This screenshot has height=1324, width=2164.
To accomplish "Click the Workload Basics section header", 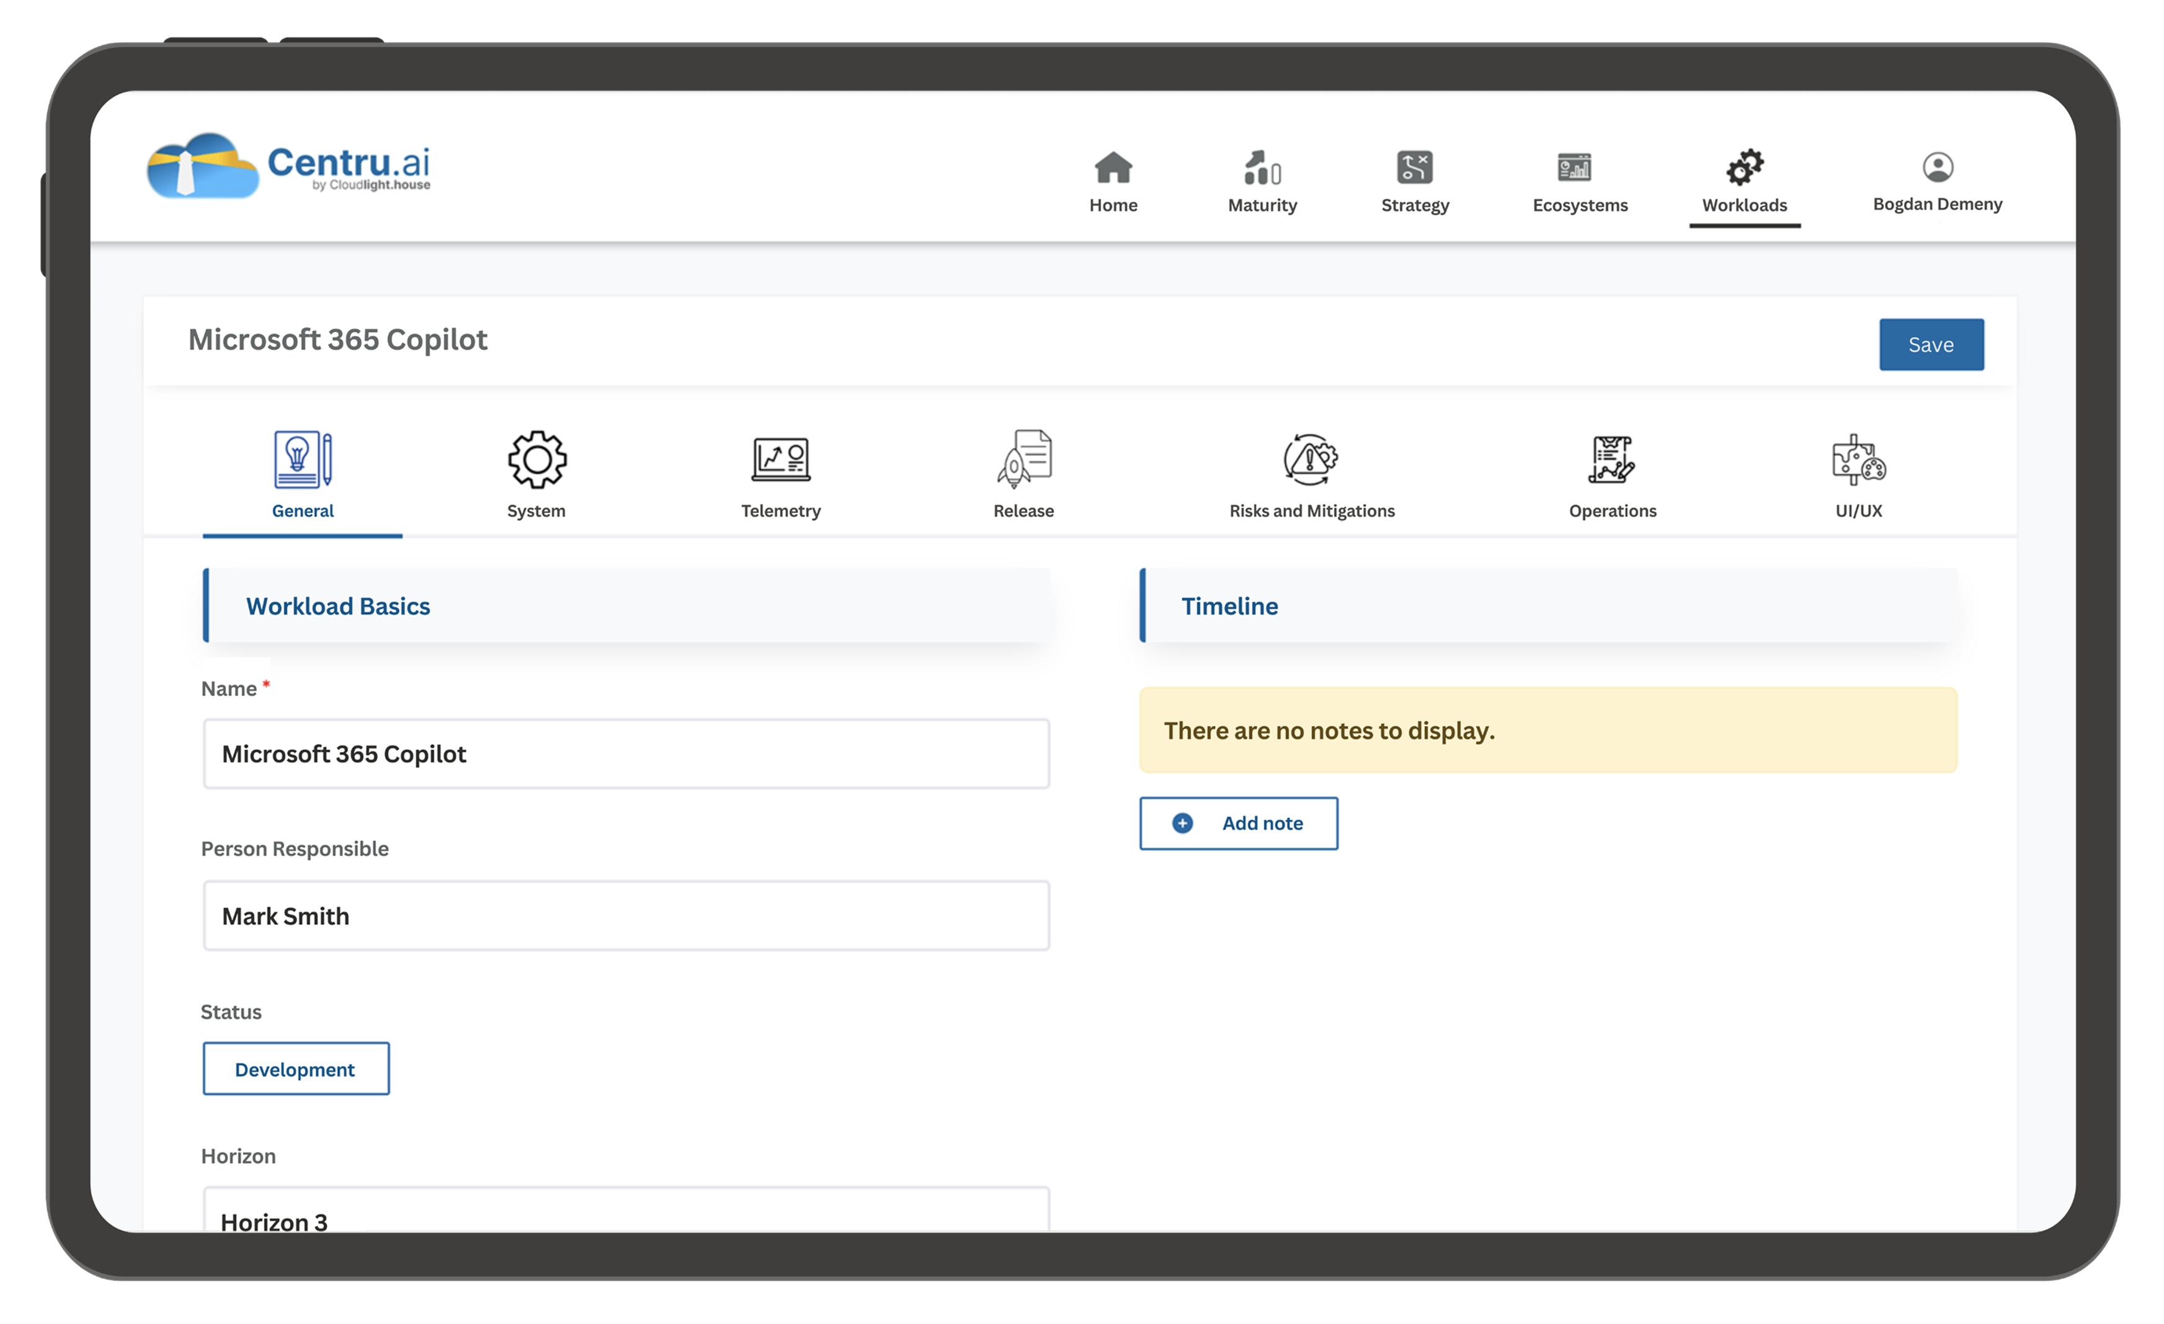I will (626, 605).
